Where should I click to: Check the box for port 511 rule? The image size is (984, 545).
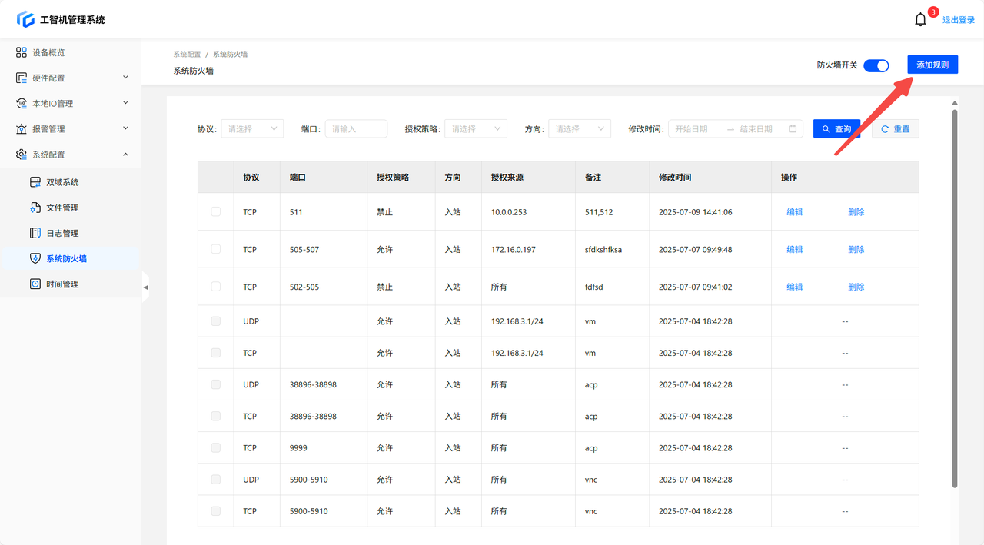(215, 211)
